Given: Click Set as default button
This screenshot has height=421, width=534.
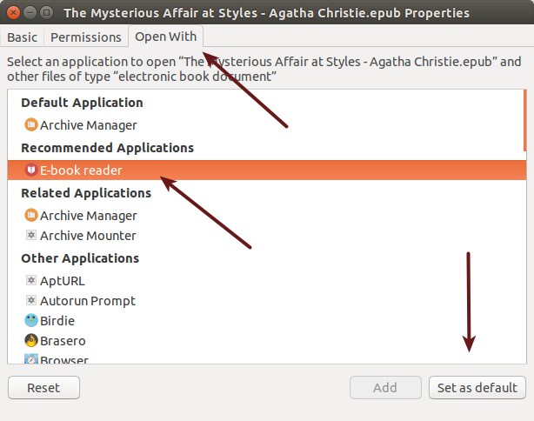Looking at the screenshot, I should [477, 388].
